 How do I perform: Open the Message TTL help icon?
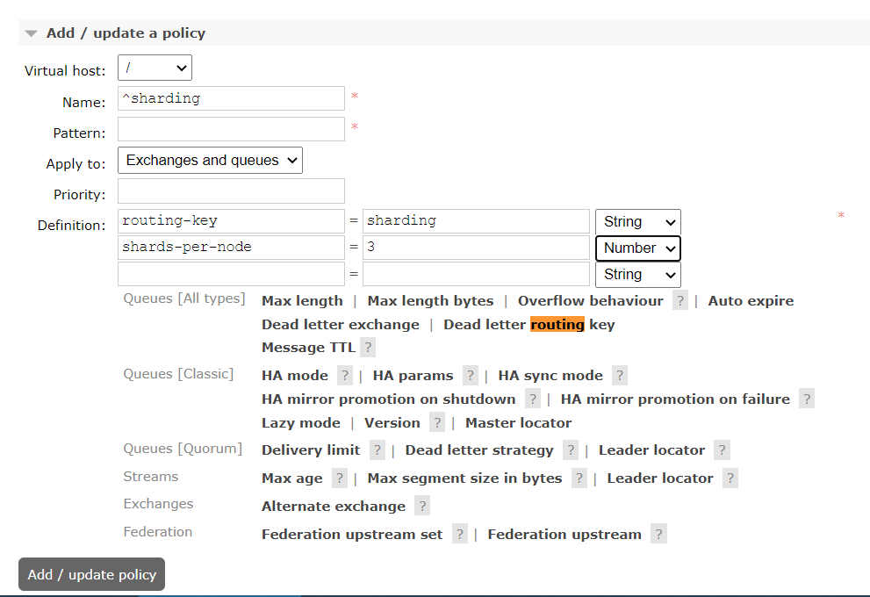369,348
